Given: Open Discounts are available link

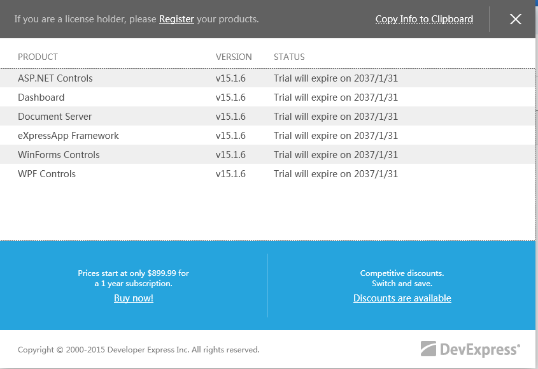Looking at the screenshot, I should [x=402, y=298].
